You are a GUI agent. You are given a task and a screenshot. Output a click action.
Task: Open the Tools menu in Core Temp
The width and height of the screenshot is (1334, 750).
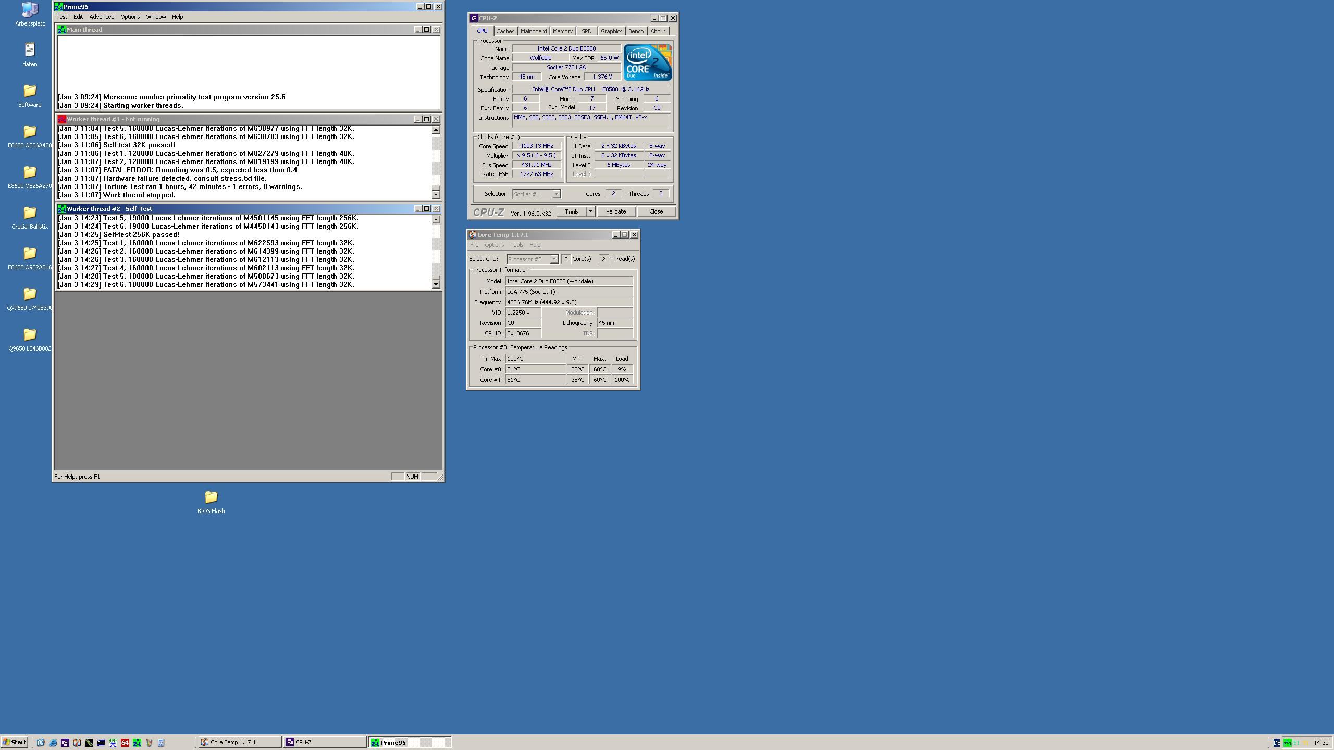[516, 245]
